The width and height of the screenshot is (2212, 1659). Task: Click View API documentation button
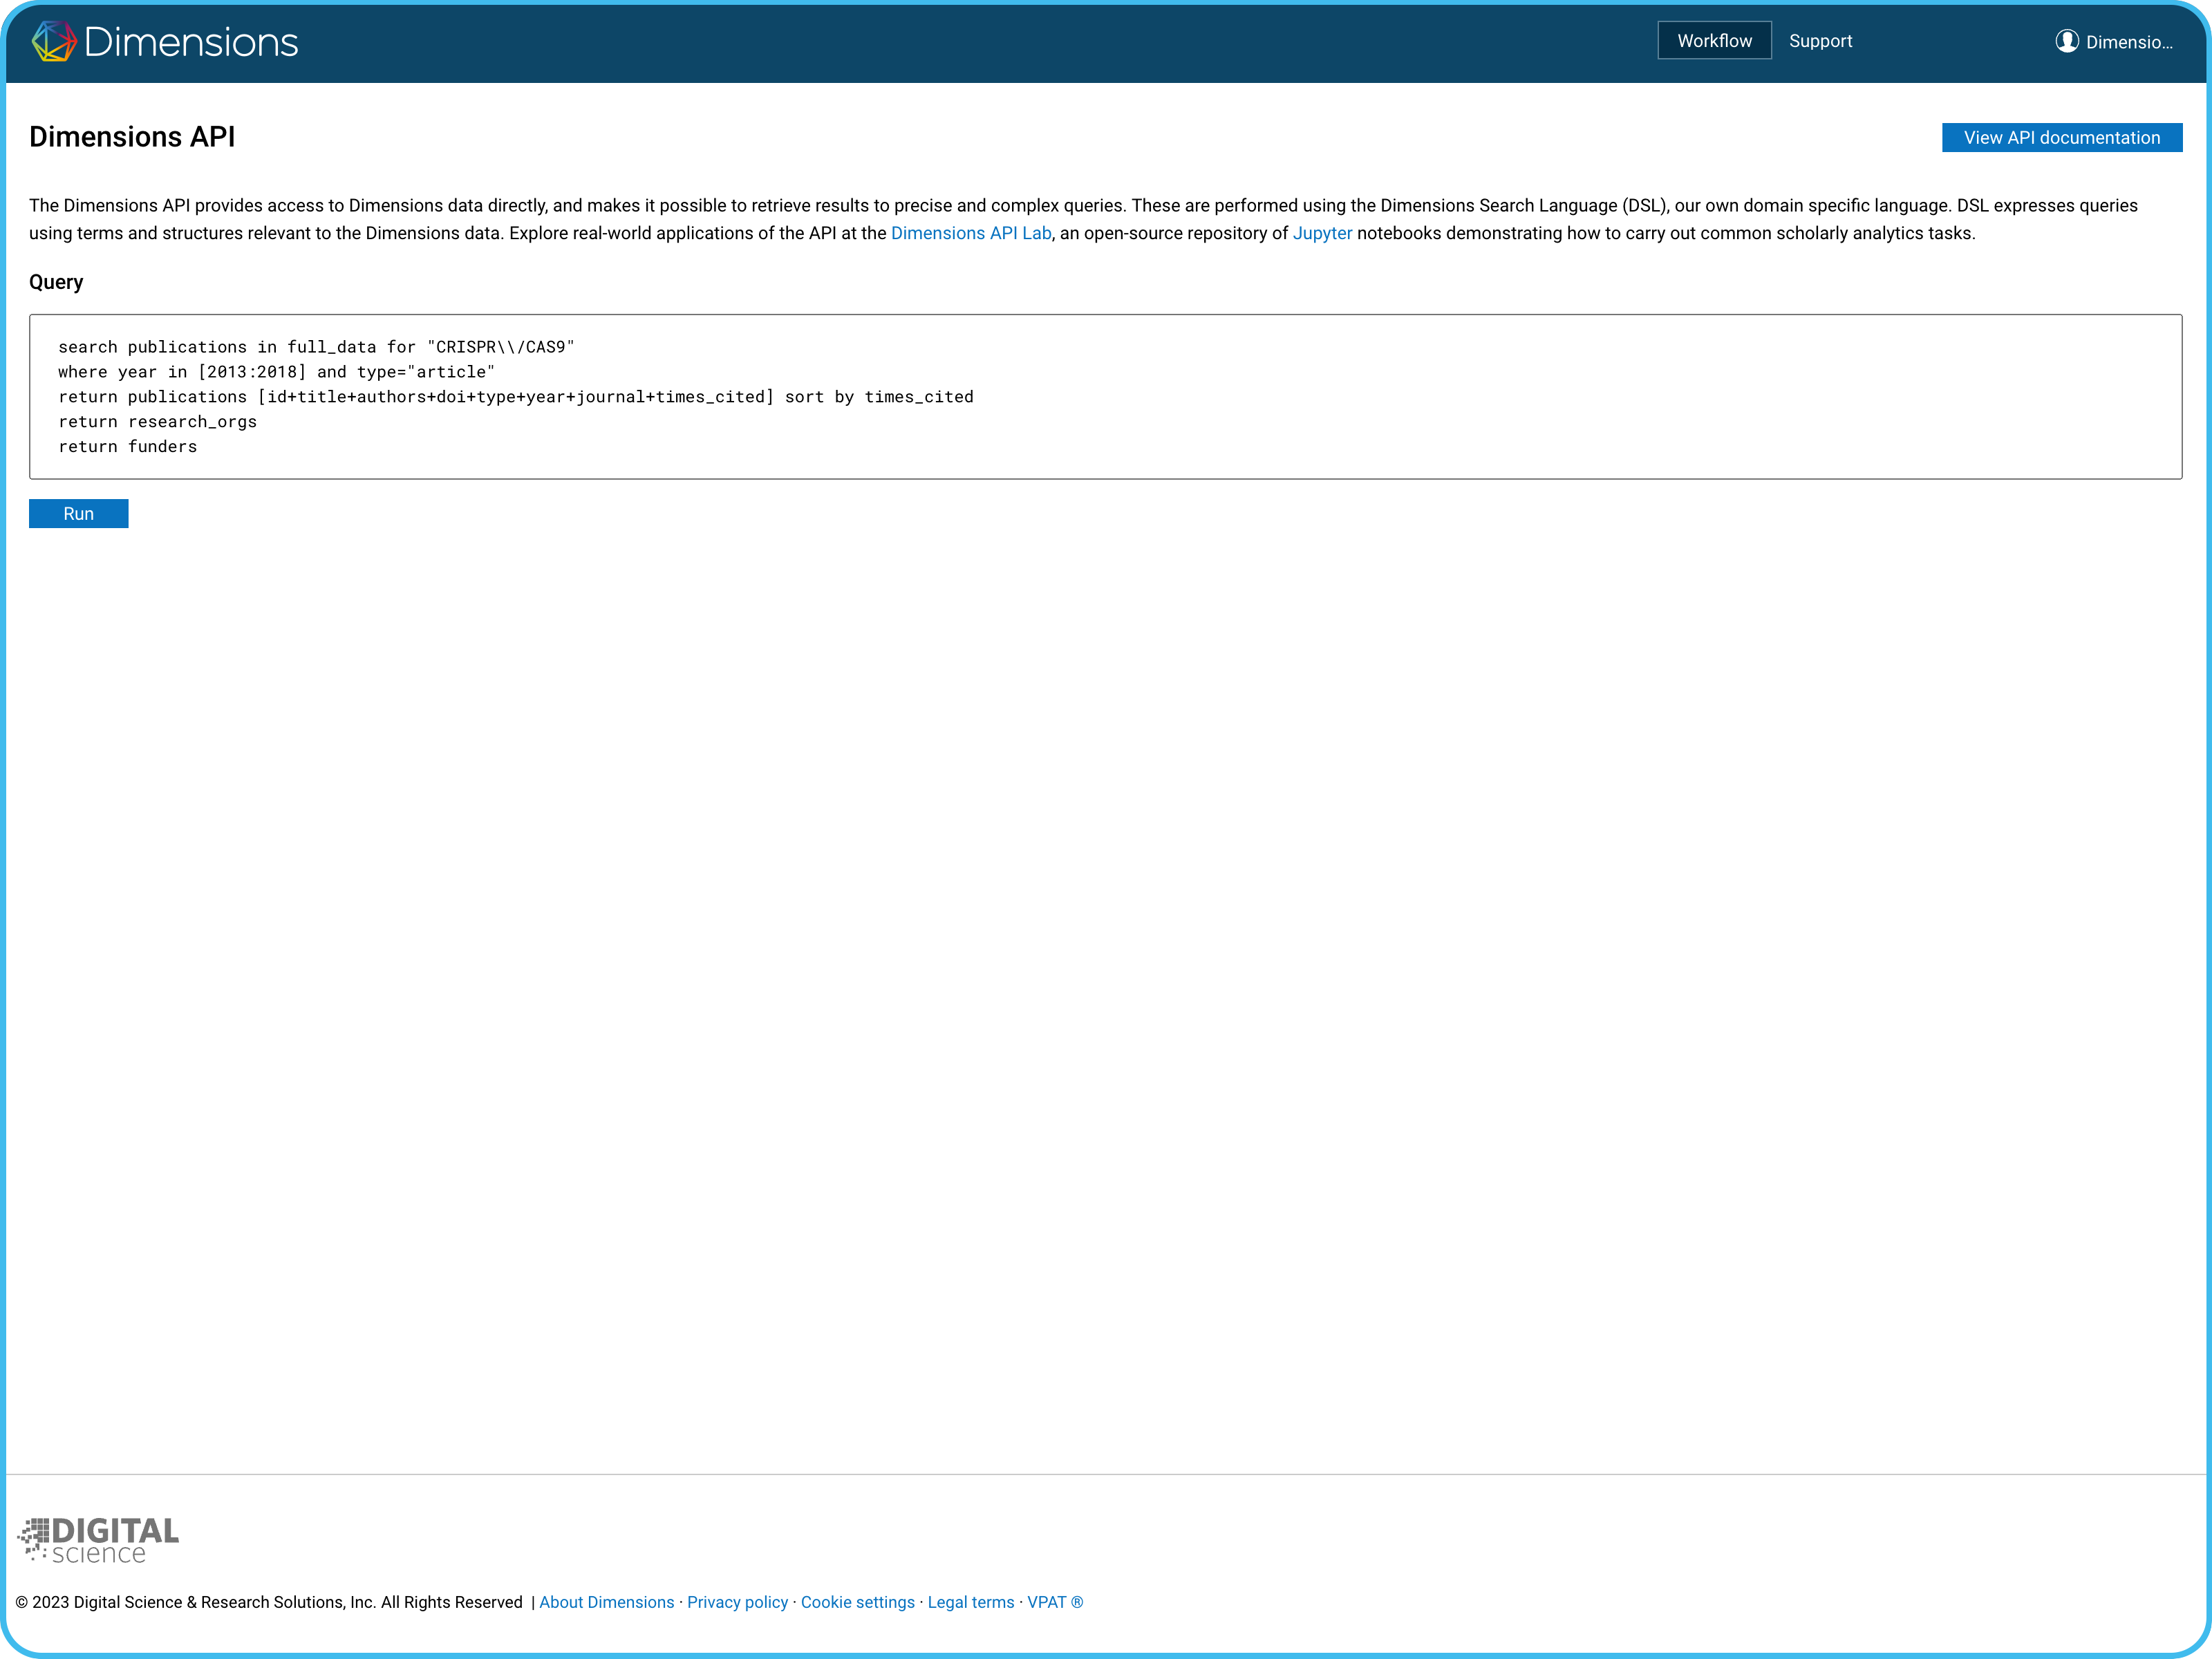coord(2061,138)
